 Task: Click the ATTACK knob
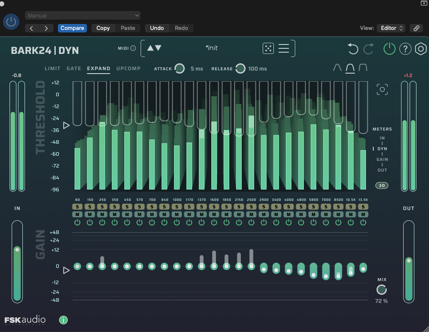pyautogui.click(x=180, y=68)
